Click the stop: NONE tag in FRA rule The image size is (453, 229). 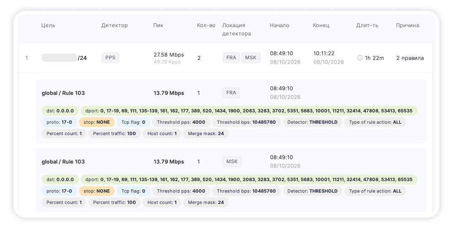(97, 122)
